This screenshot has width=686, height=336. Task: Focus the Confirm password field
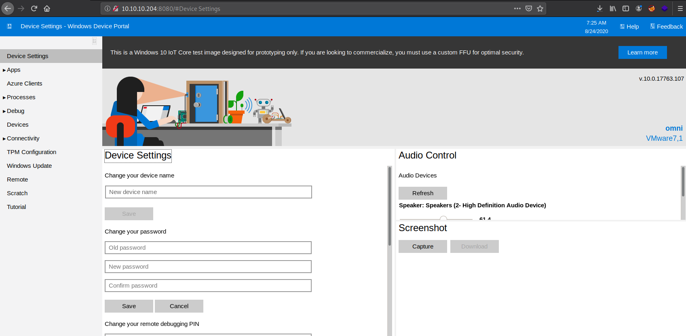pyautogui.click(x=208, y=286)
